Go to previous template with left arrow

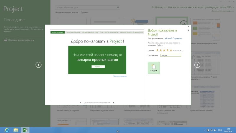(39, 65)
